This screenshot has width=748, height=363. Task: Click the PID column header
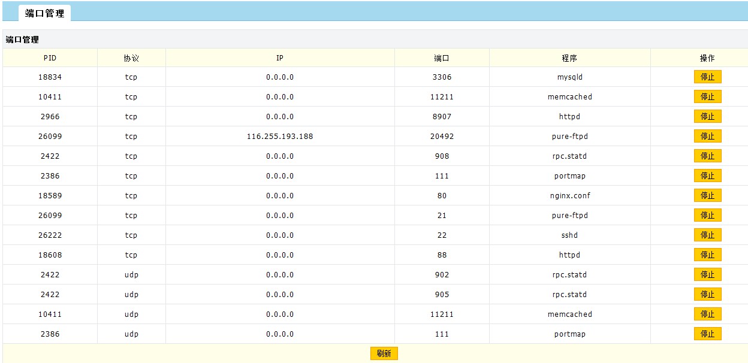(50, 58)
